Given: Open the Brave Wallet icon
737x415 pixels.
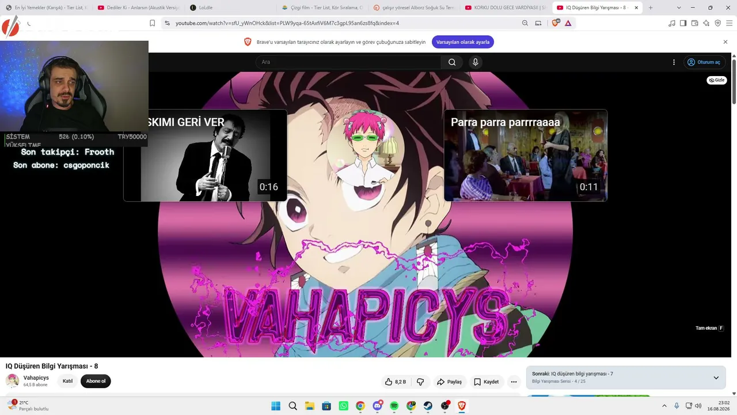Looking at the screenshot, I should 695,23.
